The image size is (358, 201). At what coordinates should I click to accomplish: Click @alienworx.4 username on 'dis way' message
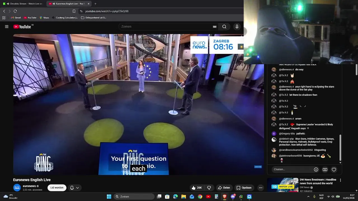286,70
